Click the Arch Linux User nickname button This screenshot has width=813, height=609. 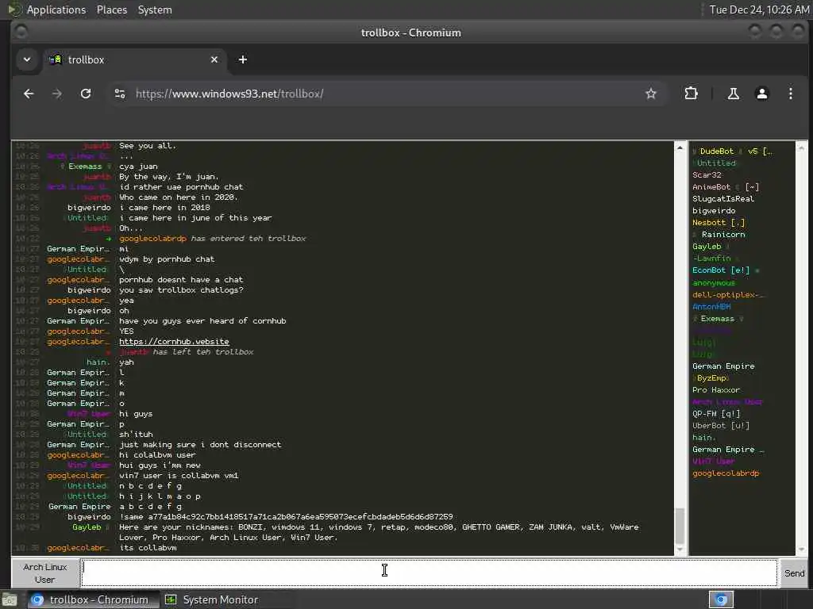click(x=45, y=573)
